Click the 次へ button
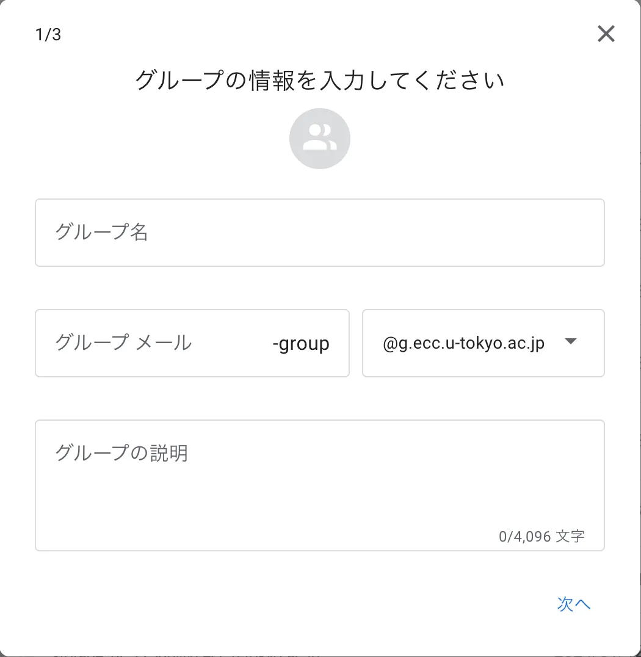 tap(574, 604)
